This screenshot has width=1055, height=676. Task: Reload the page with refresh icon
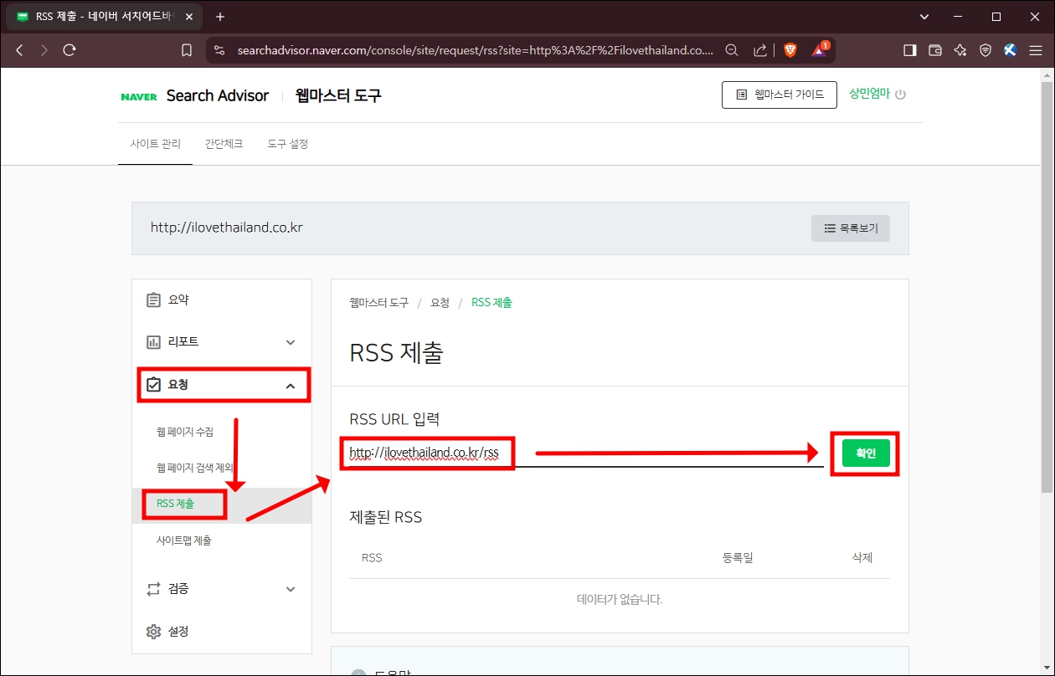(69, 50)
